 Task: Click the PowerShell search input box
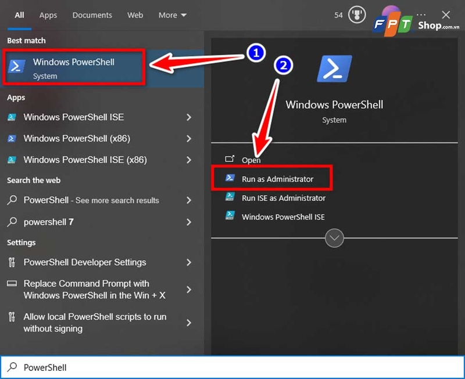tap(233, 367)
